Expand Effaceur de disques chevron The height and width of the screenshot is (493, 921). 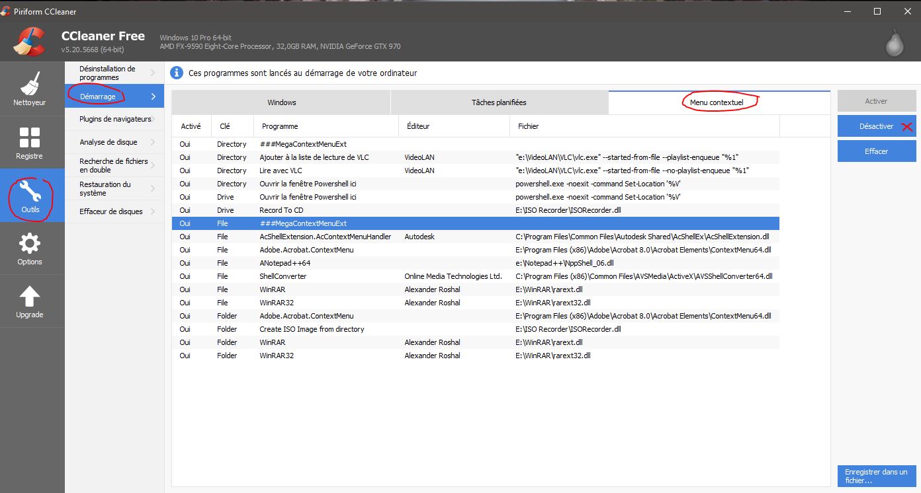[153, 211]
